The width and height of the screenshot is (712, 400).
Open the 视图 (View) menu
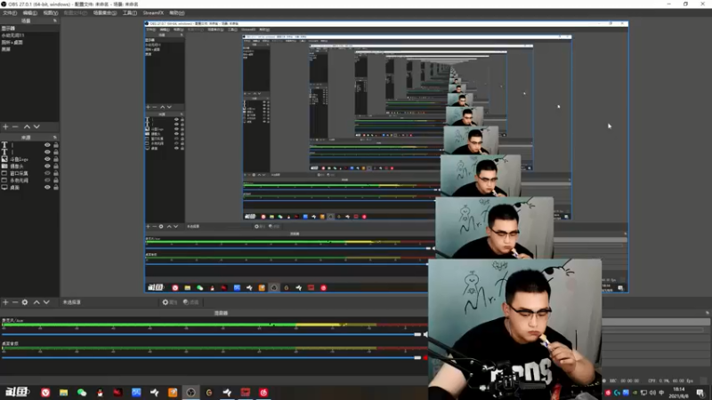(51, 12)
